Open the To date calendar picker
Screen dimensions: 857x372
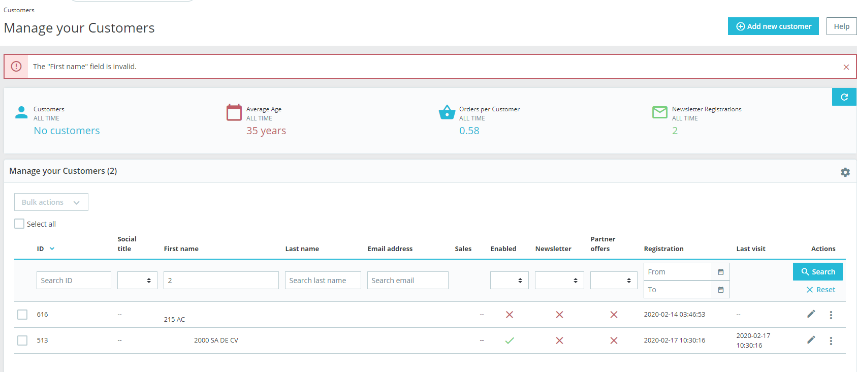721,290
